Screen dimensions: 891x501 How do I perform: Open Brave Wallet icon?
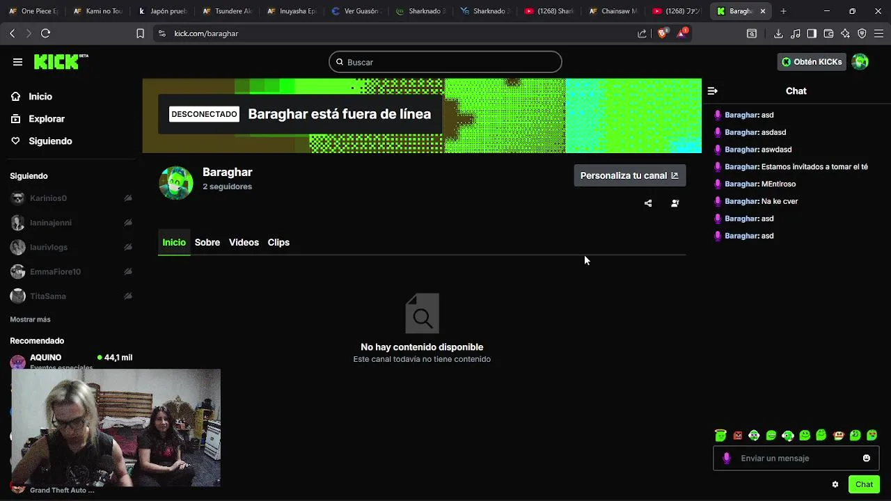pyautogui.click(x=828, y=33)
